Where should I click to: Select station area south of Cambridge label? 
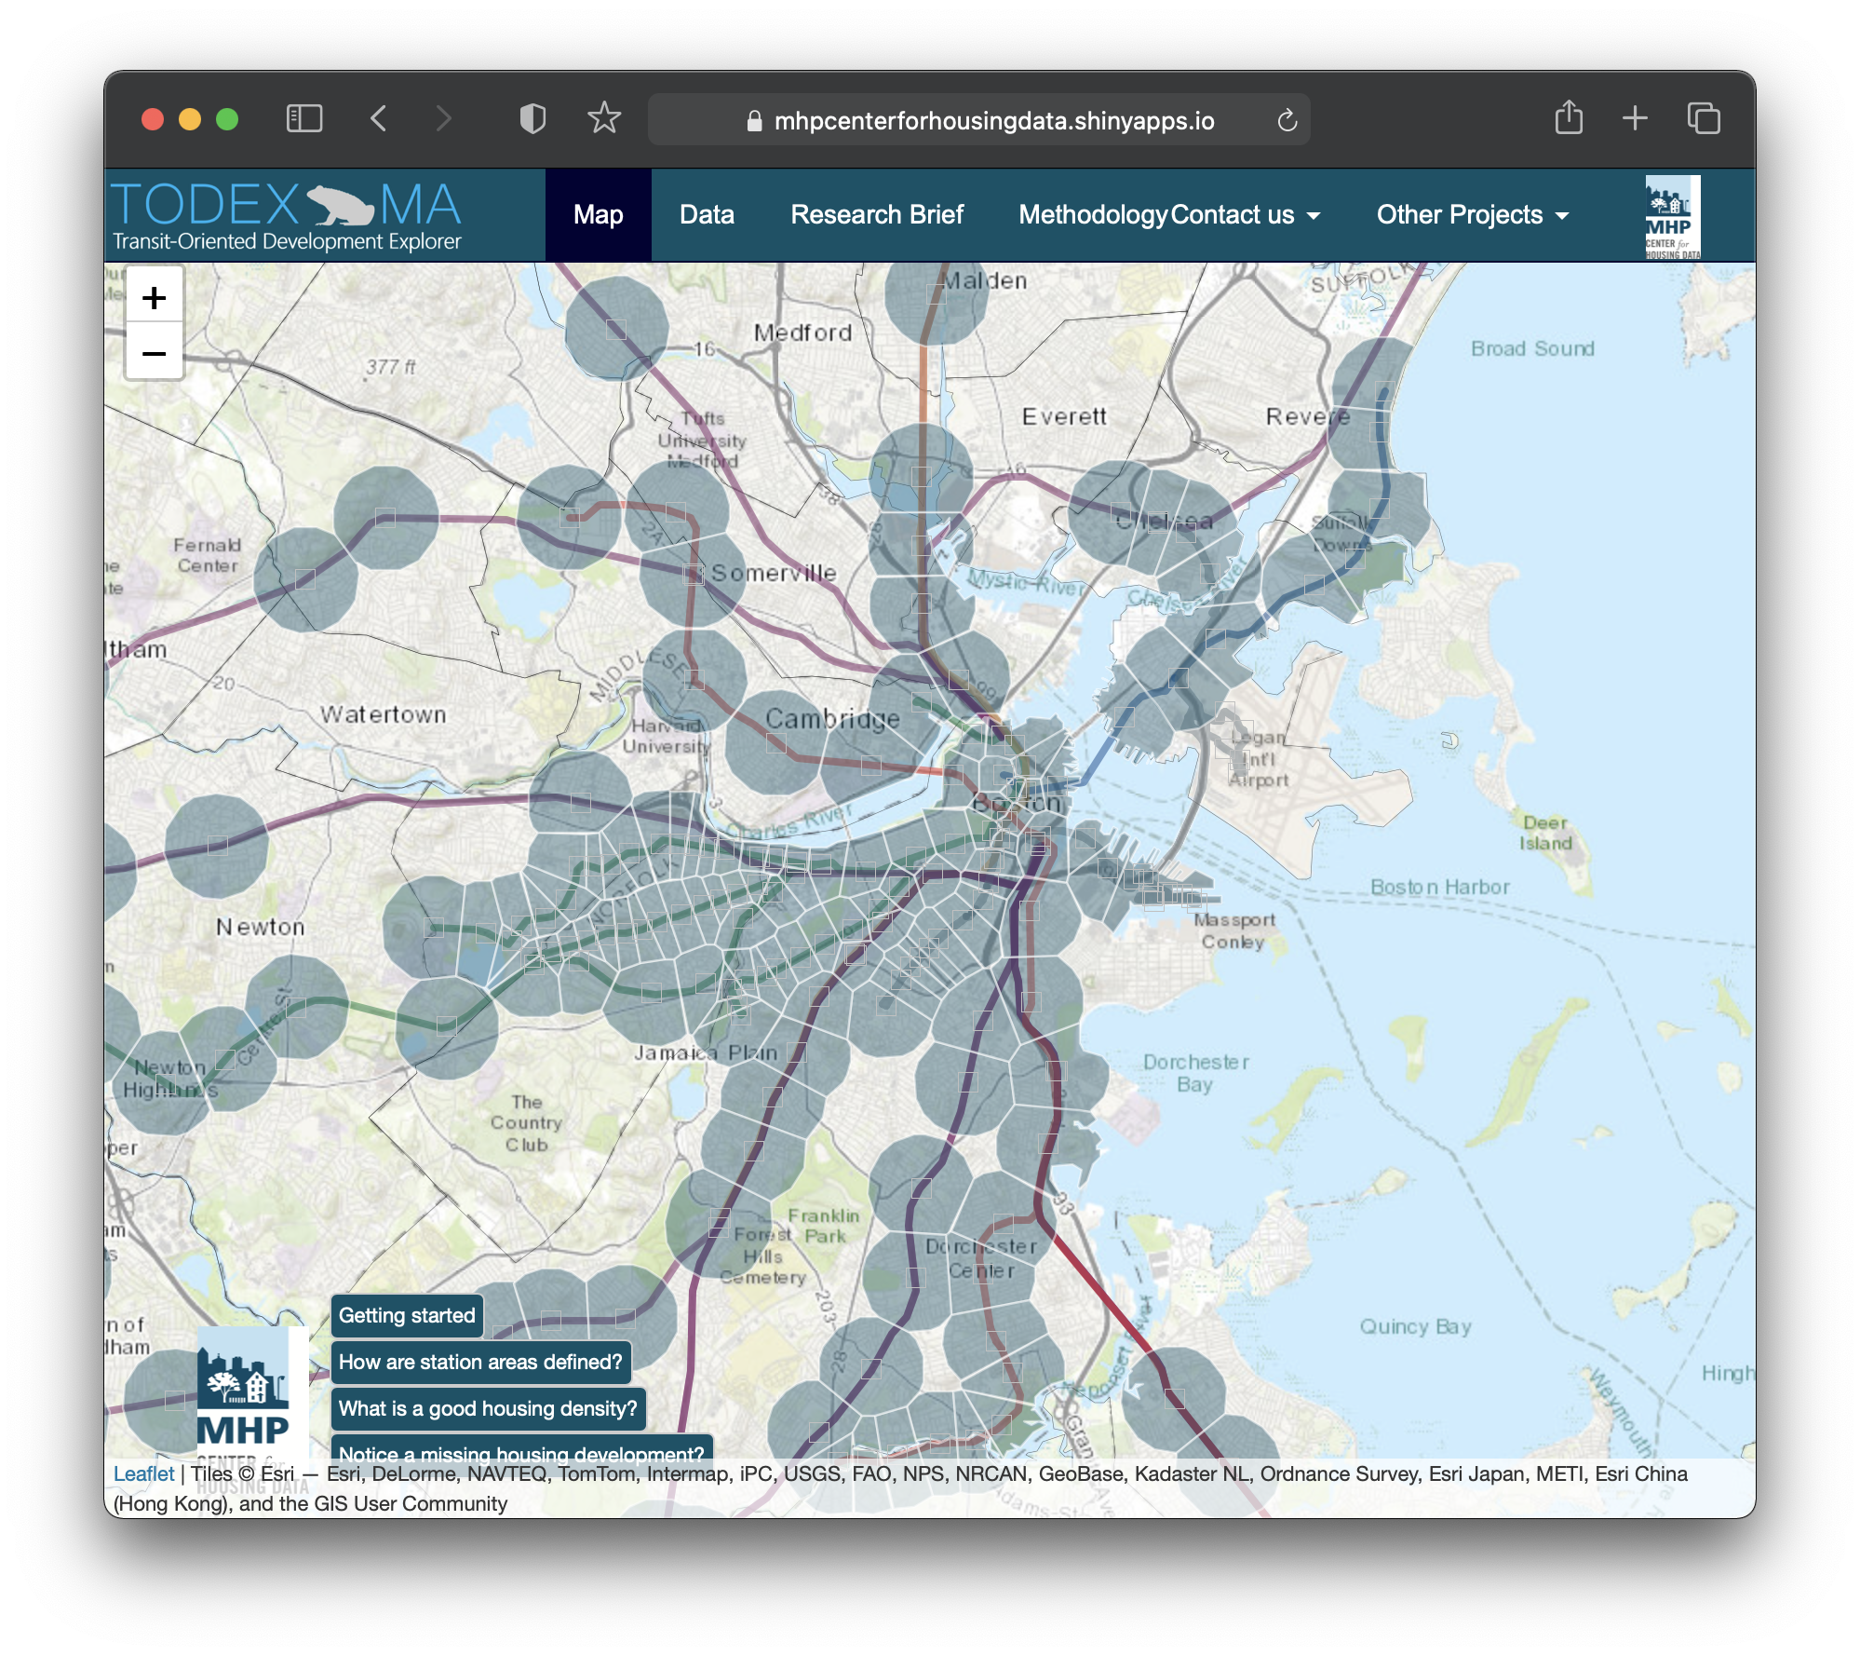pos(776,742)
